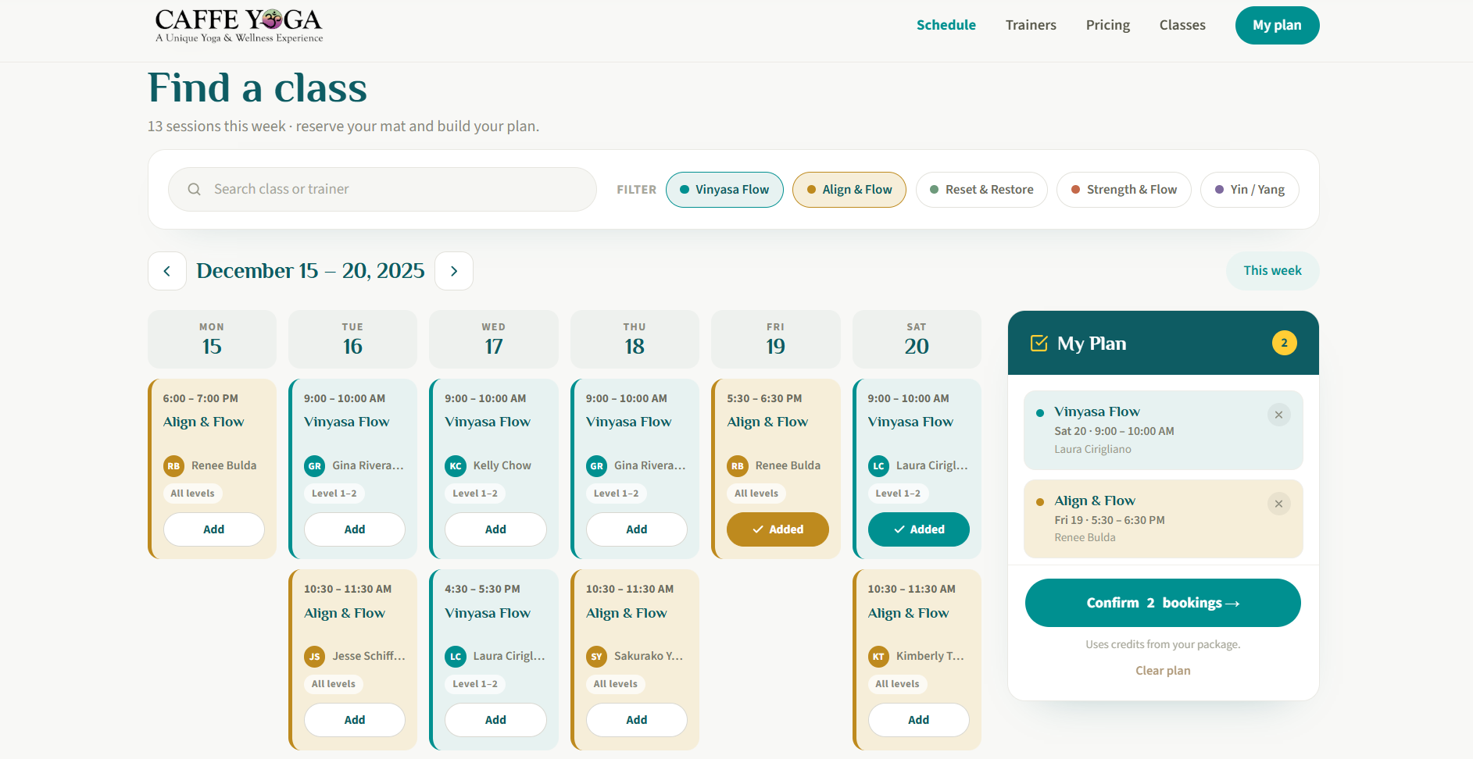Add Tuesday 9:00 AM Vinyasa Flow
Image resolution: width=1473 pixels, height=759 pixels.
355,529
